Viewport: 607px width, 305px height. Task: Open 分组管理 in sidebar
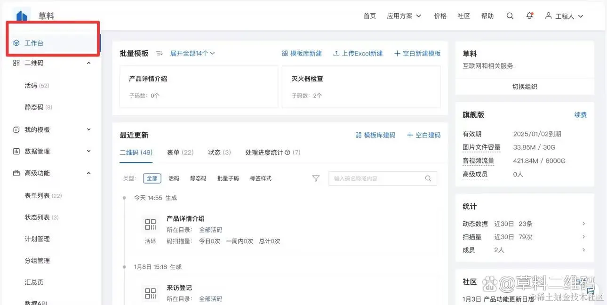tap(37, 261)
